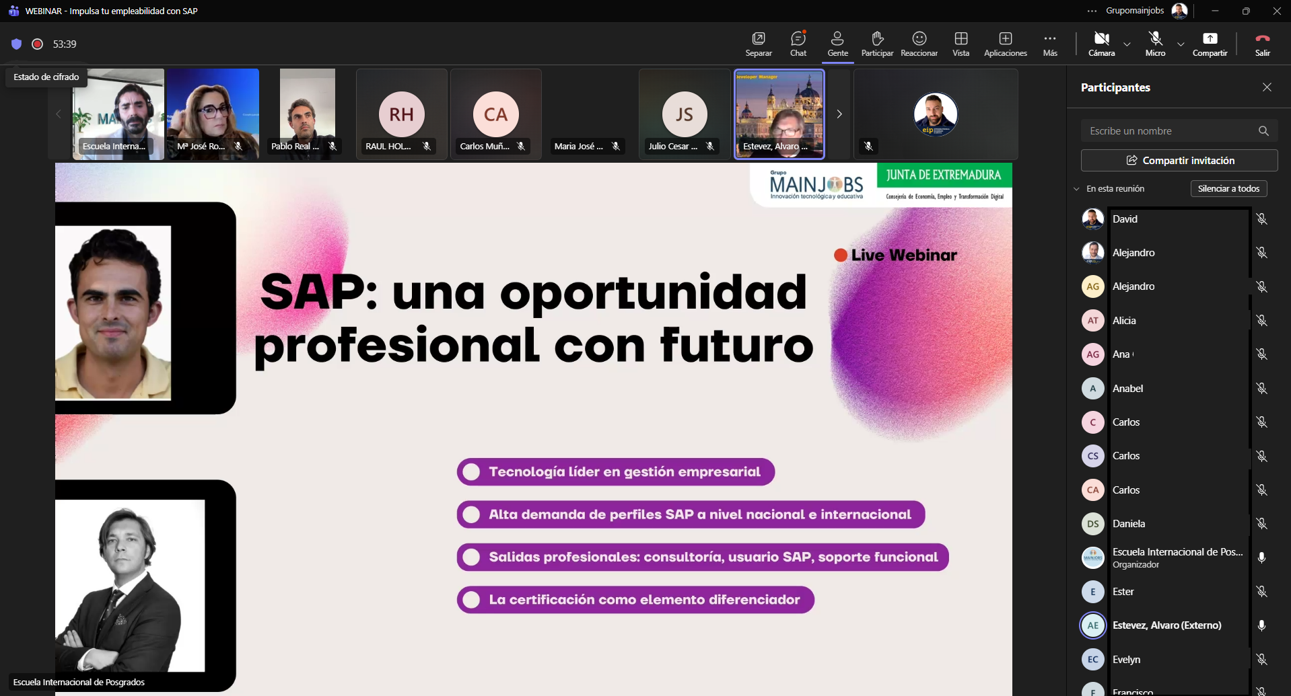Toggle the Cámara on or off

click(1101, 44)
